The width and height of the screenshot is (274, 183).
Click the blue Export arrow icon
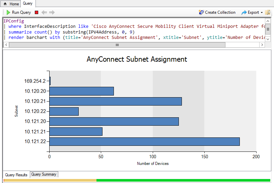tap(244, 13)
